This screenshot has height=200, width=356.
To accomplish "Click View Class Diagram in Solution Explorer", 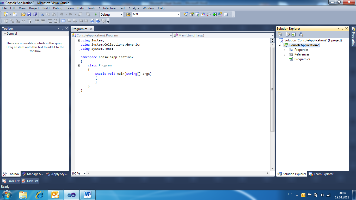I will point(301,34).
